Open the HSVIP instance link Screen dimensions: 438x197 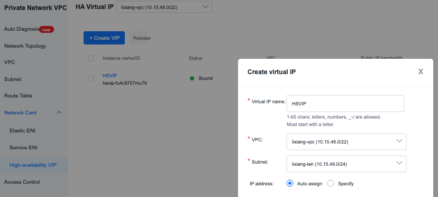[x=109, y=76]
